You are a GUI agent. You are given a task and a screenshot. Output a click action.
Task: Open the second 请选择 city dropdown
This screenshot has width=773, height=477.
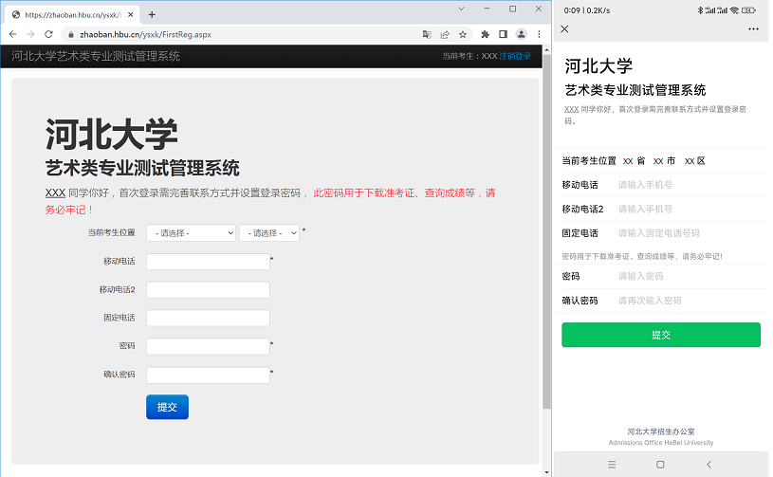click(x=269, y=233)
